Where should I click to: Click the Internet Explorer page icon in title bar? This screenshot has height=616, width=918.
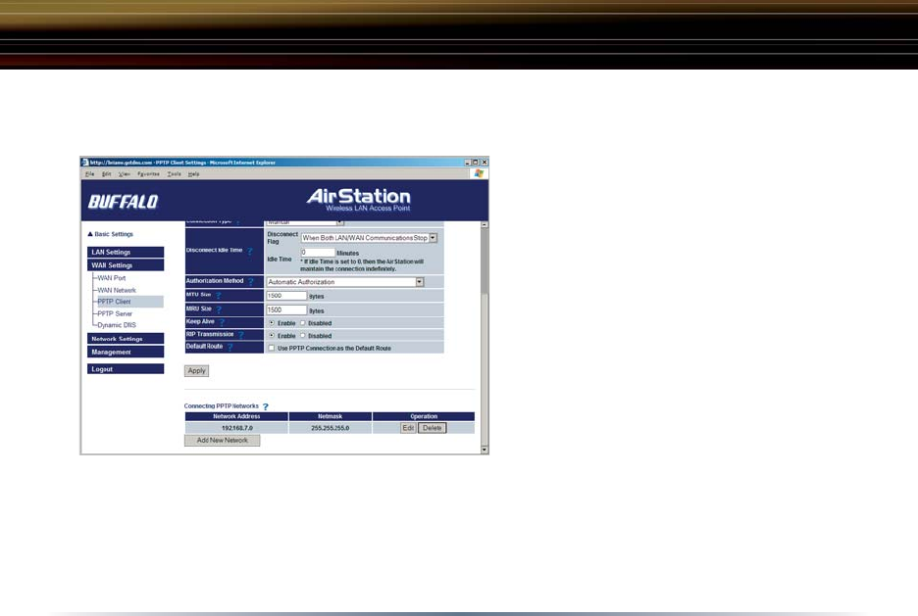pos(85,163)
